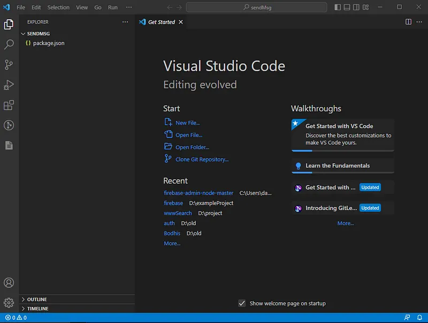Open the Accounts menu icon

9,283
